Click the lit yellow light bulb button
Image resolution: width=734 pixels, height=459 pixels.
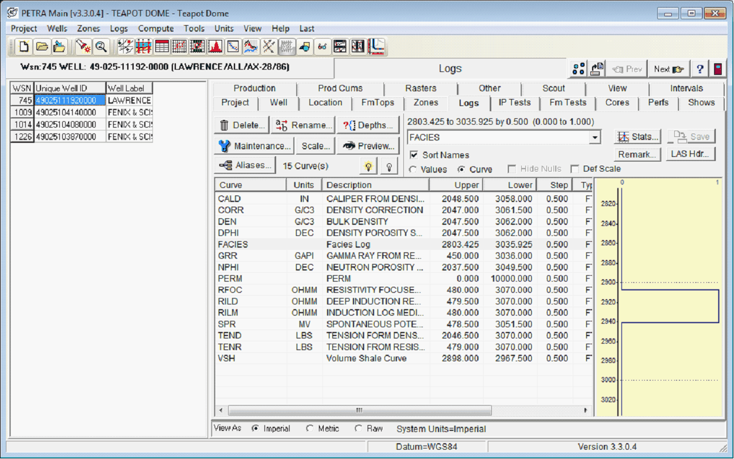coord(368,166)
